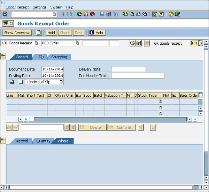Screen dimensions: 209x192
Task: Open the A01 Goods Receipt dropdown
Action: coord(36,43)
